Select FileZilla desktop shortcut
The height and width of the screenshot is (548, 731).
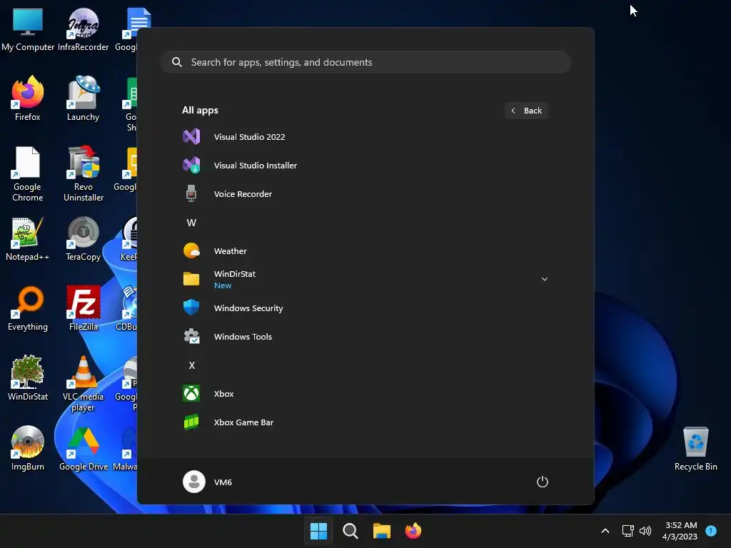(83, 308)
